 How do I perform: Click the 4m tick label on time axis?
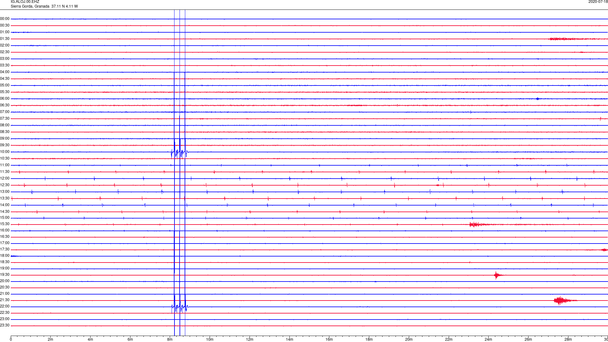pos(91,340)
